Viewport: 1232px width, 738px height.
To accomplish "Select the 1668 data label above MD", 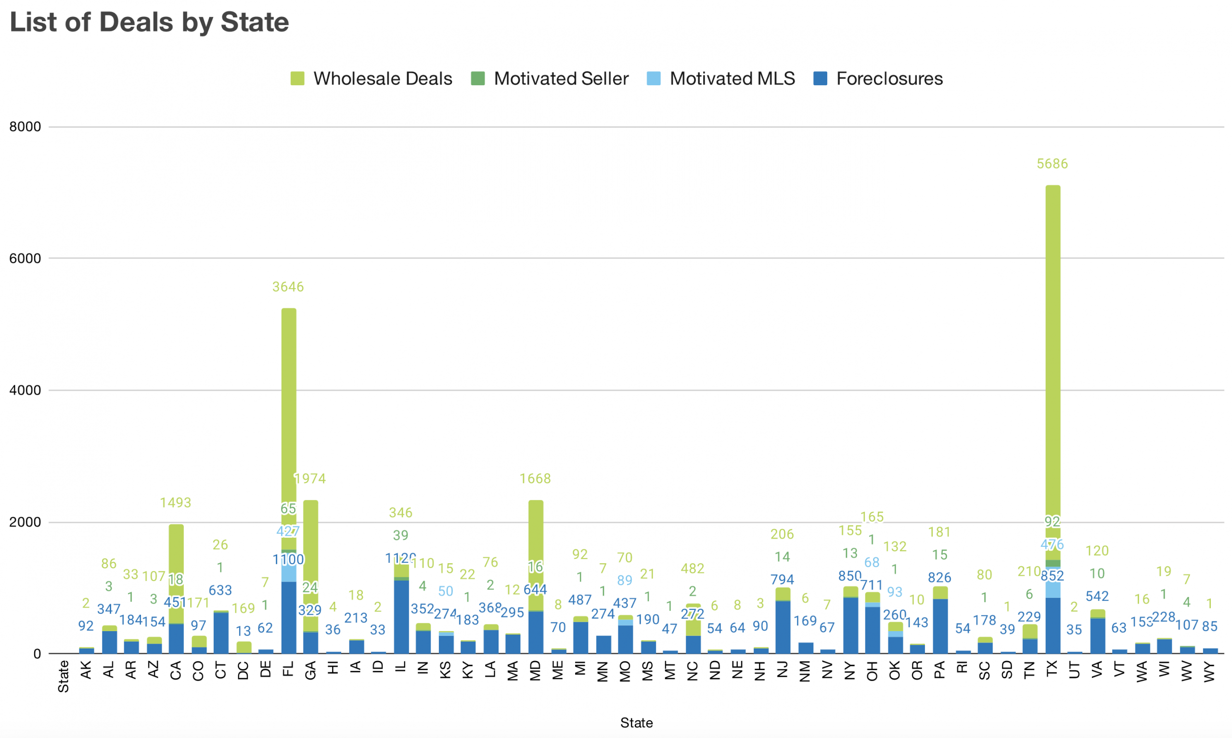I will coord(535,479).
